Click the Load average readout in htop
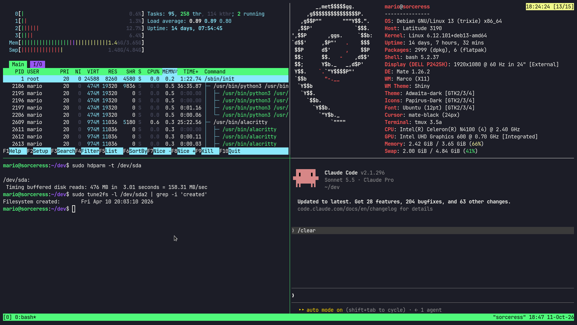 pos(189,21)
